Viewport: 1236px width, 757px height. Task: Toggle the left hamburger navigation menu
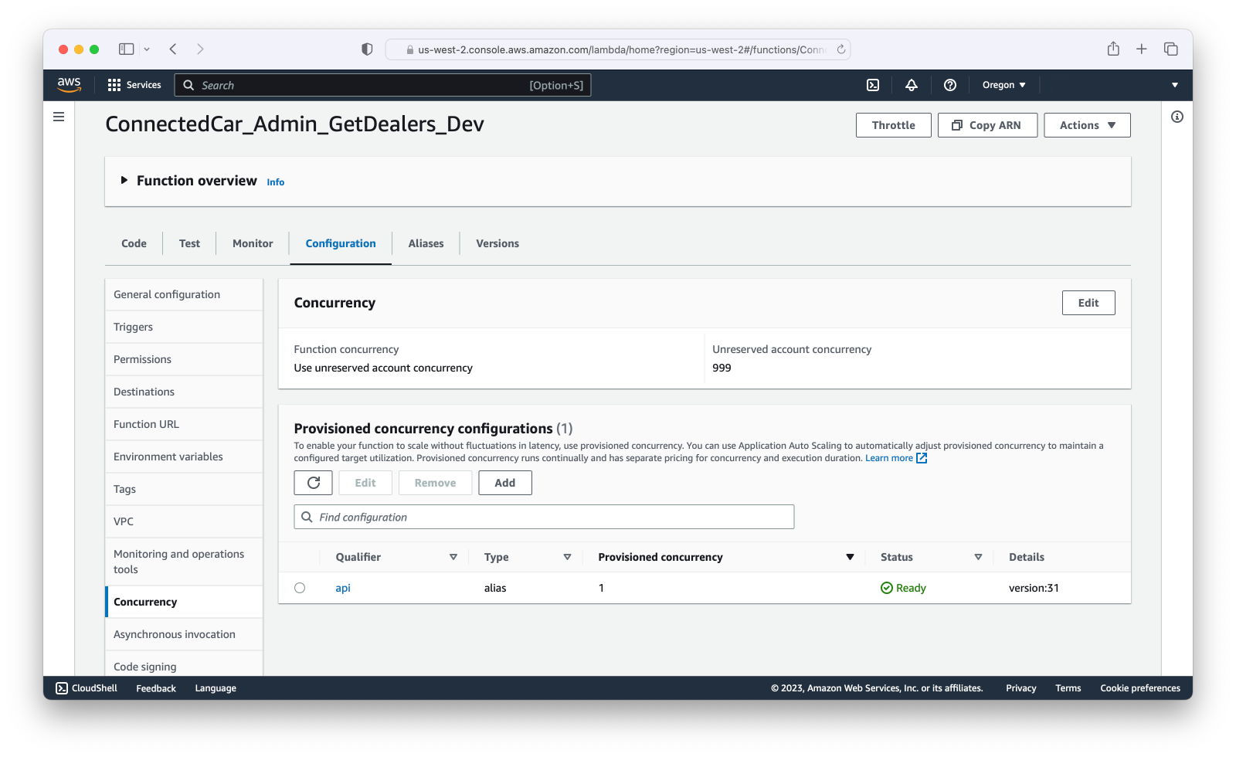[59, 117]
